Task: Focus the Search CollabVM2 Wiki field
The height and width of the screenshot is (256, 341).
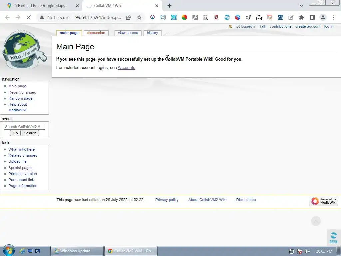Action: coord(24,127)
